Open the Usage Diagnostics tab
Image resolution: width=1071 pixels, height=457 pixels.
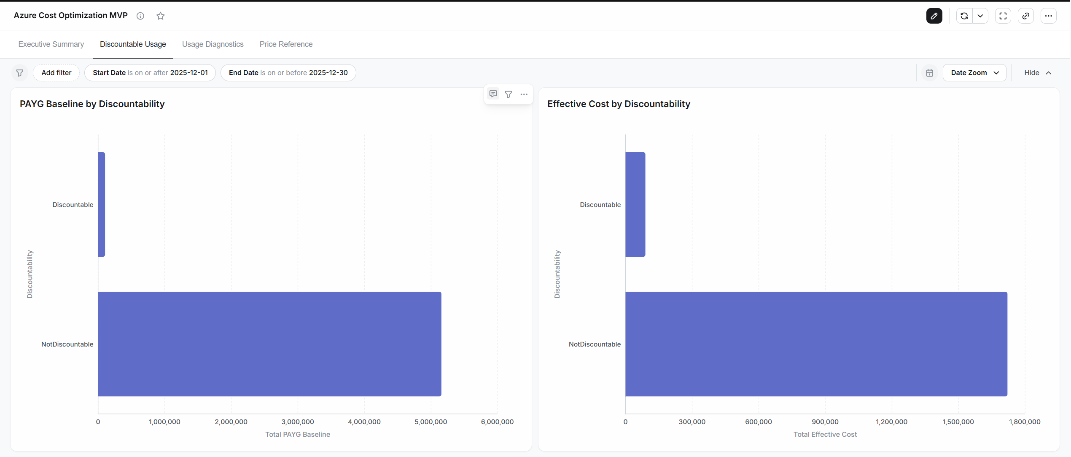click(213, 44)
